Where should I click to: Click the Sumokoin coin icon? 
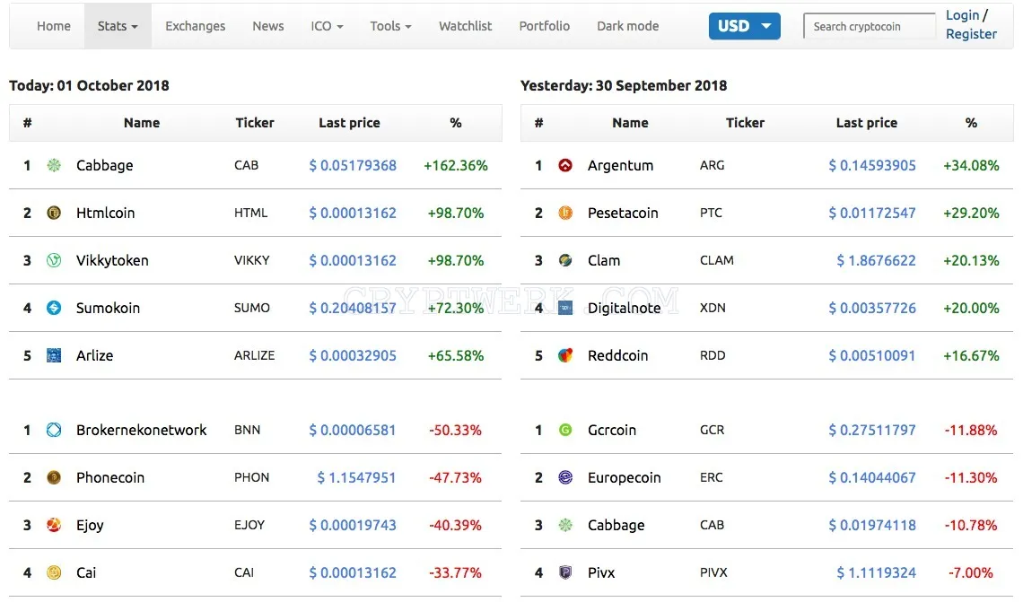pos(54,308)
